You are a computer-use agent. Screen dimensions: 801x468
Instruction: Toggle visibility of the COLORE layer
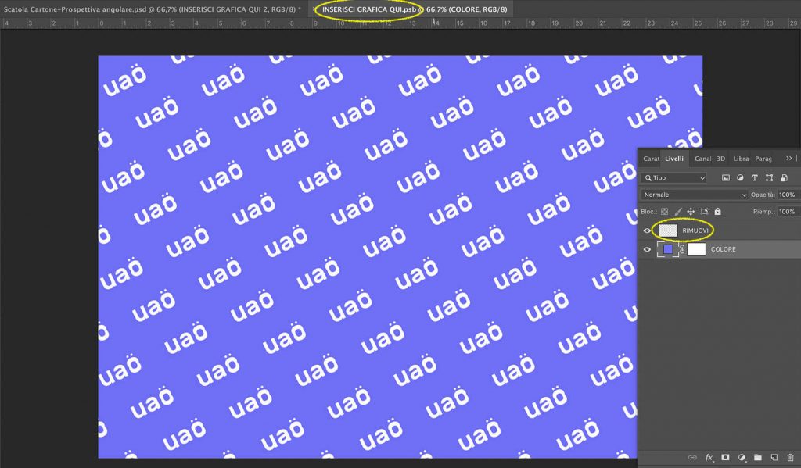pos(647,250)
